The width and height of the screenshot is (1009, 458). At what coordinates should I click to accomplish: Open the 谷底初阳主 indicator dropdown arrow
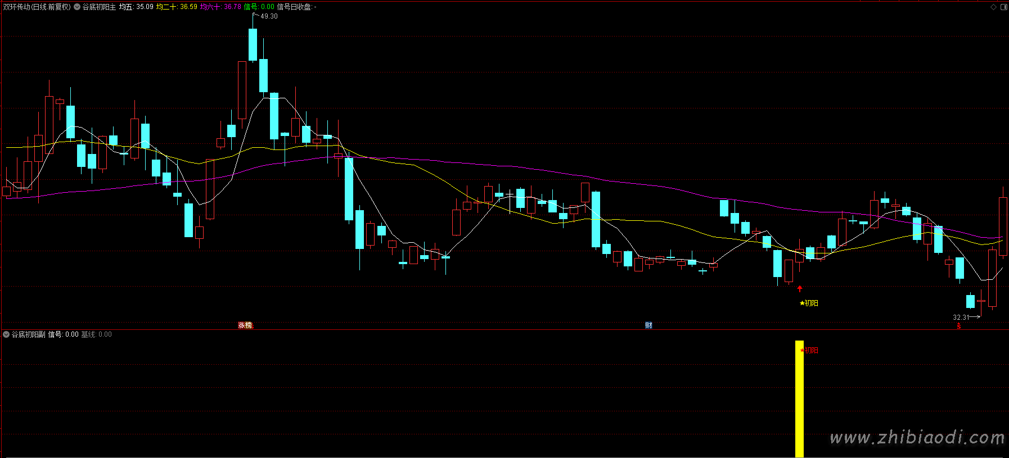pyautogui.click(x=77, y=7)
